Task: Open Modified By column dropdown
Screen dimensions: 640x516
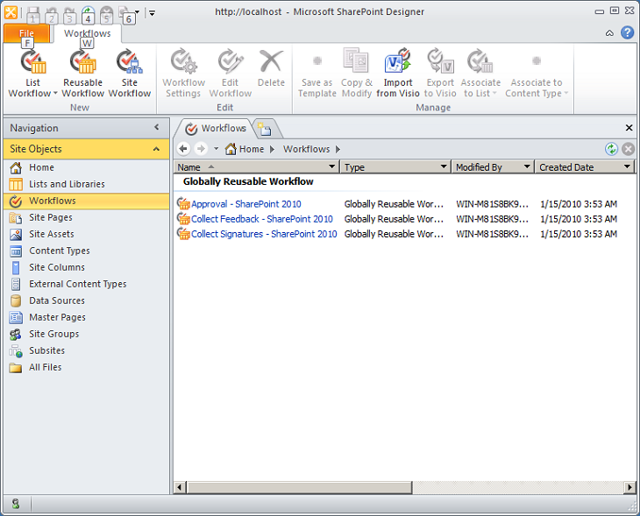Action: coord(527,166)
